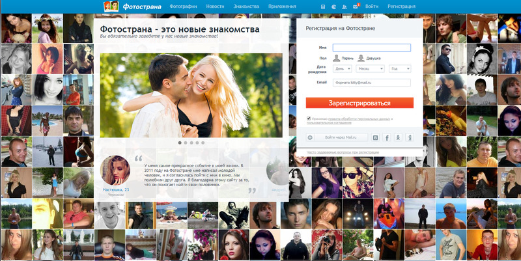This screenshot has width=521, height=261.
Task: Sign in with the Odnoklassniki icon
Action: click(398, 137)
